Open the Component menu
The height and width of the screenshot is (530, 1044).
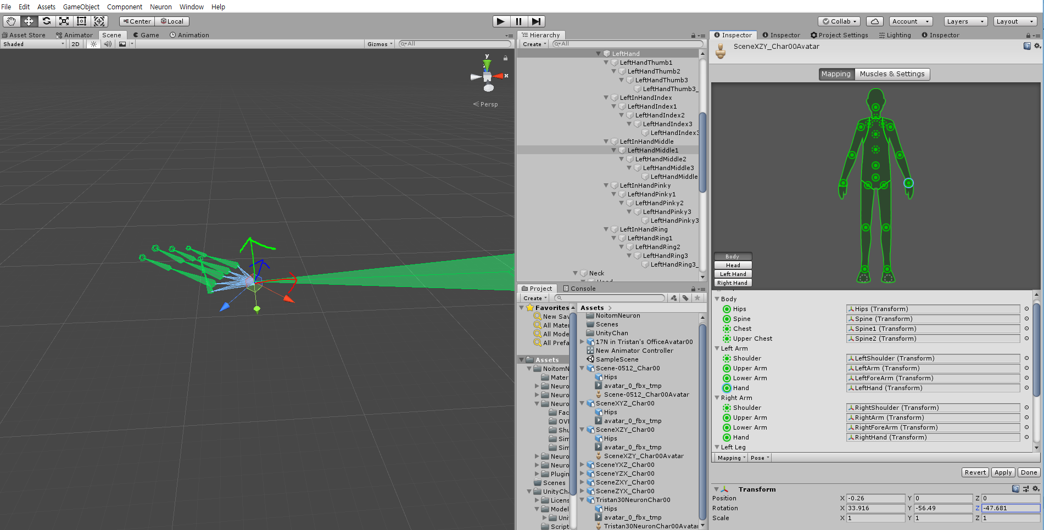point(125,7)
